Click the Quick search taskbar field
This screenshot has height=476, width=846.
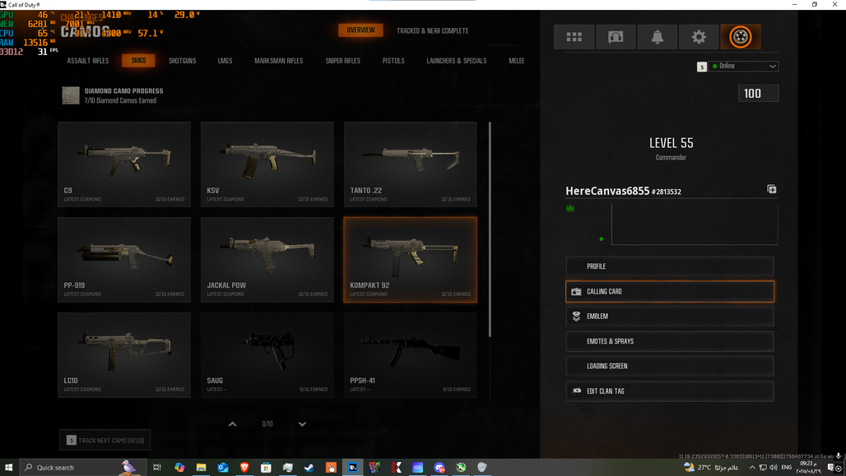pyautogui.click(x=82, y=468)
